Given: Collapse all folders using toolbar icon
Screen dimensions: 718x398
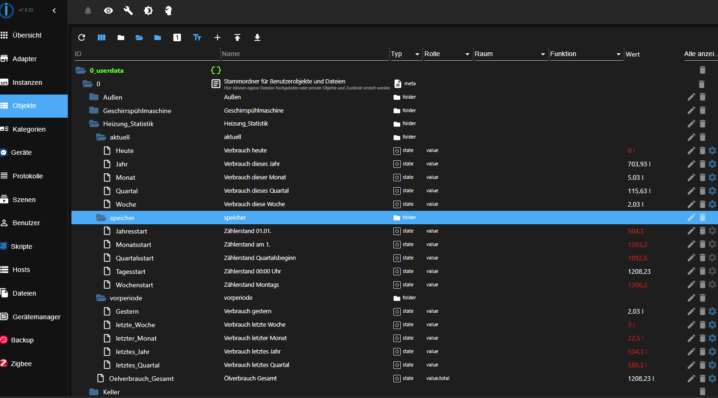Looking at the screenshot, I should [x=121, y=38].
